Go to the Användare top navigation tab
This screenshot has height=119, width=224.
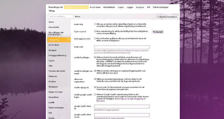95,7
